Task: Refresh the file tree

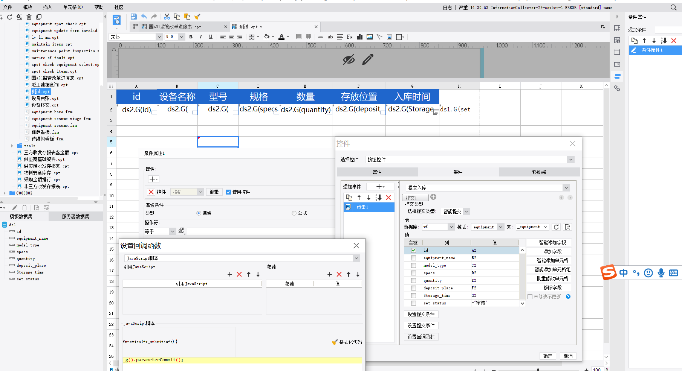Action: 10,17
